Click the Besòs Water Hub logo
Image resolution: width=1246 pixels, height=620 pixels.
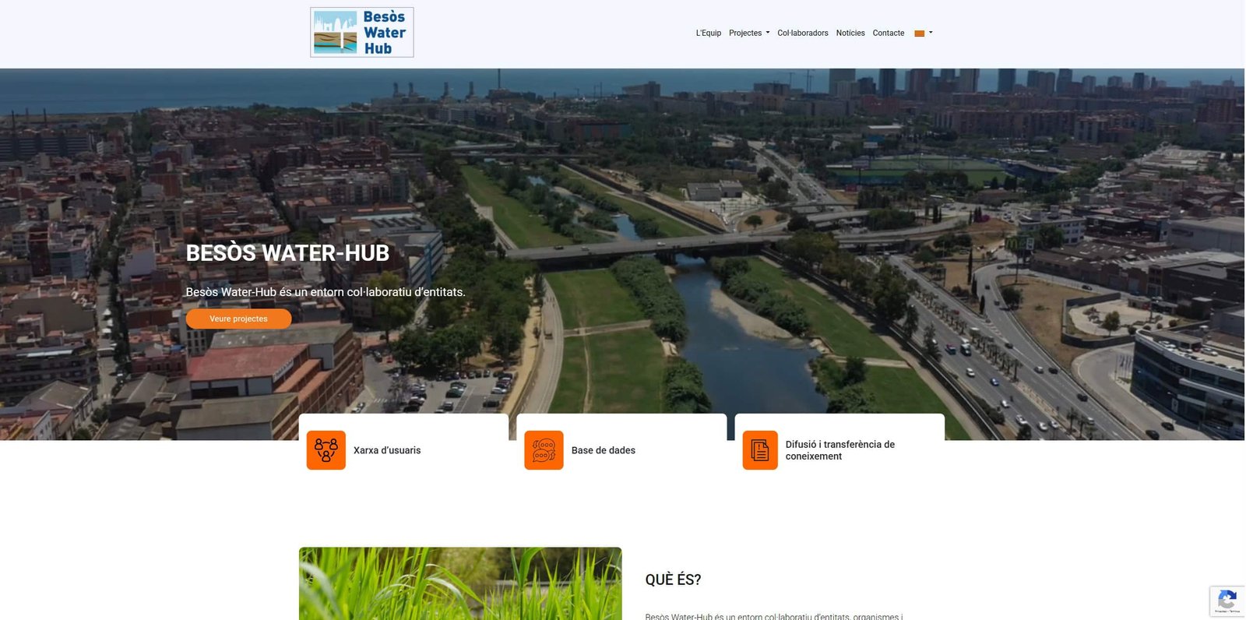tap(361, 33)
